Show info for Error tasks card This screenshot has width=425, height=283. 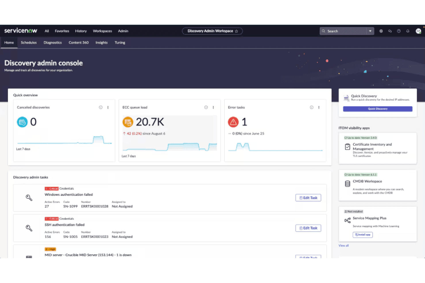[x=312, y=107]
